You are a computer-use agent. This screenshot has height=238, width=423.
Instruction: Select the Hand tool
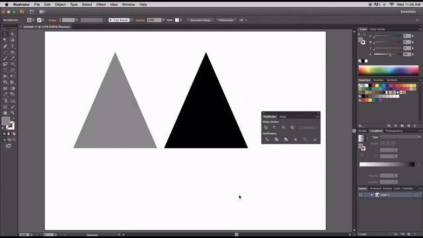[5, 113]
